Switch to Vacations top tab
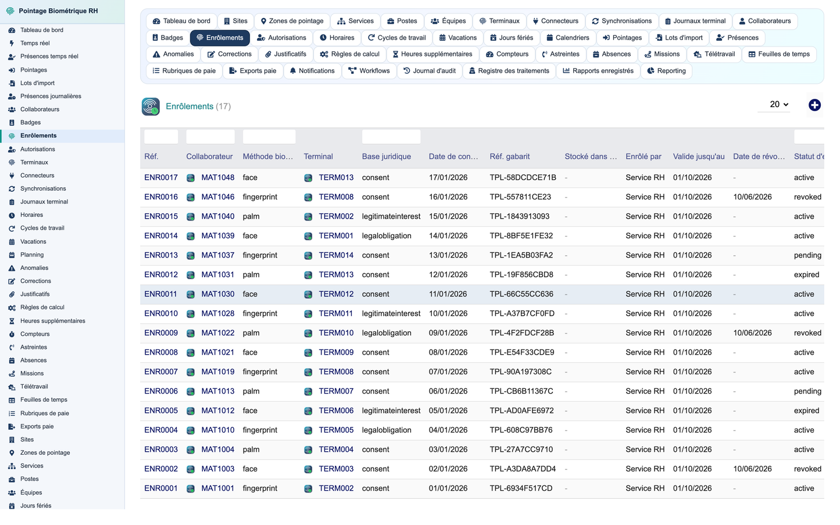 click(x=458, y=38)
